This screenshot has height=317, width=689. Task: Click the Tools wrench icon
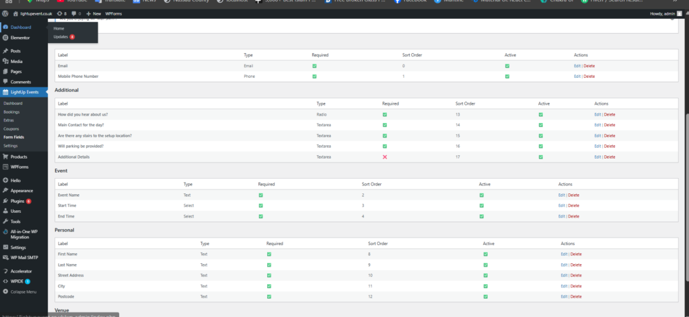pos(5,222)
